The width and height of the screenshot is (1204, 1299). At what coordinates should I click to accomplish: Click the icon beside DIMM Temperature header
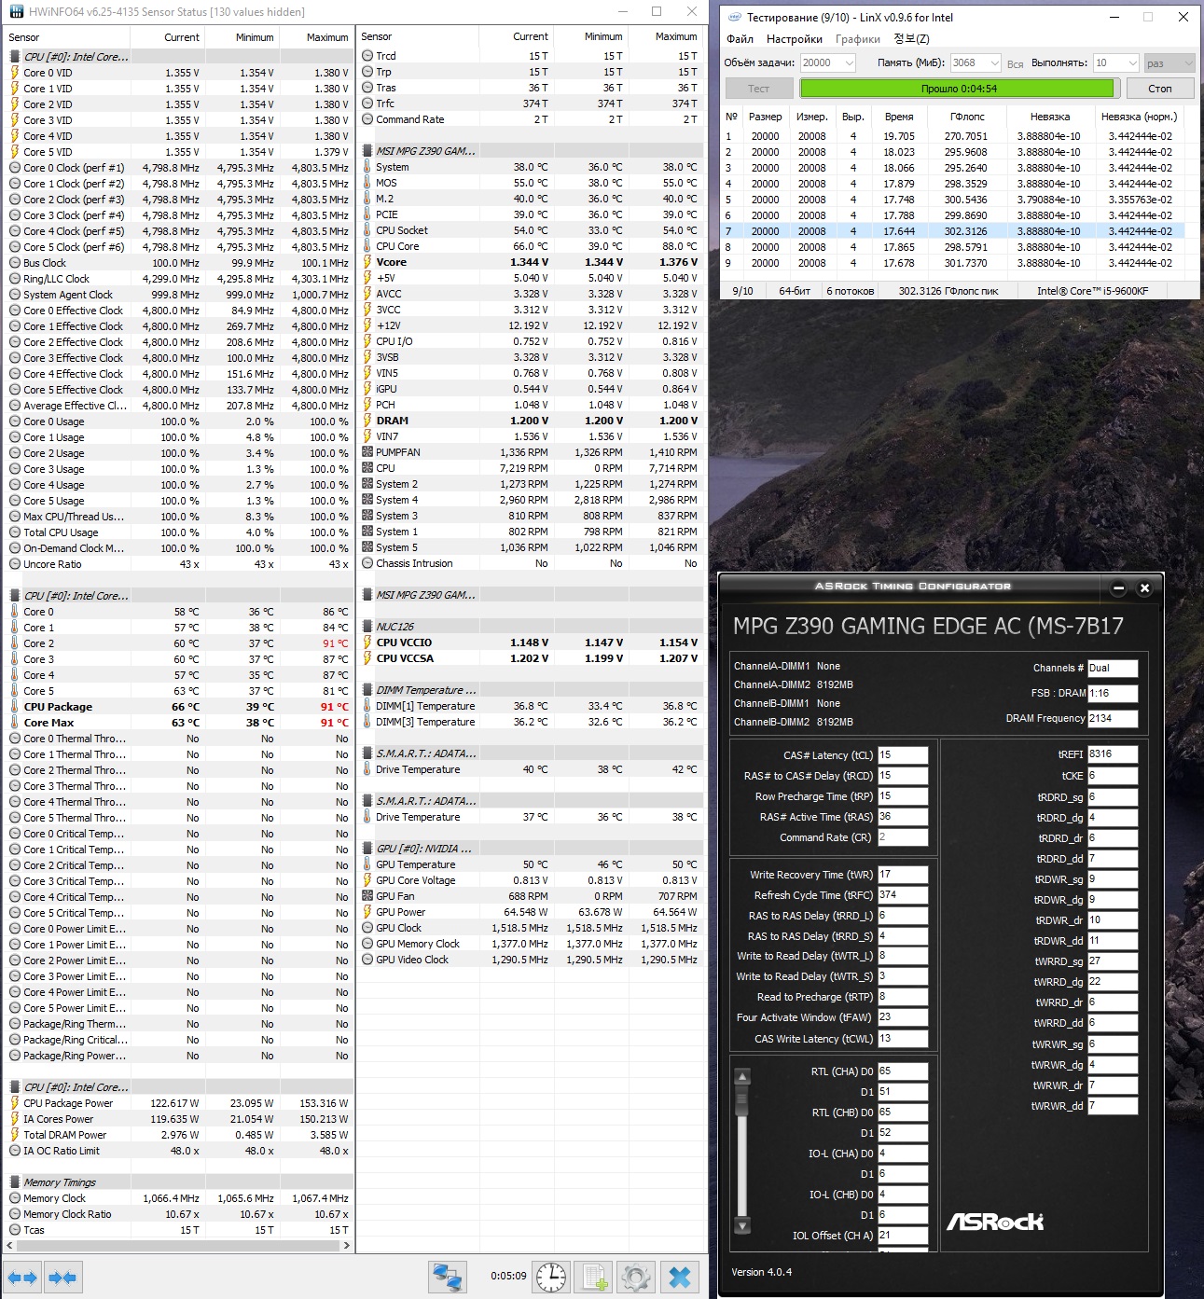pos(367,690)
